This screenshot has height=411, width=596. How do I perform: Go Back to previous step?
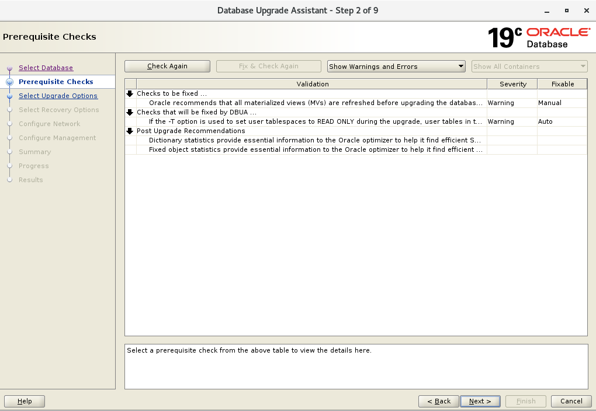pos(439,401)
